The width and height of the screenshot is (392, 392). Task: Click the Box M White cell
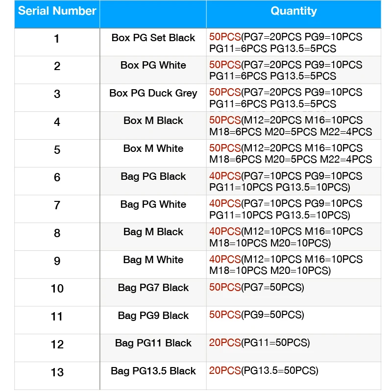point(153,148)
